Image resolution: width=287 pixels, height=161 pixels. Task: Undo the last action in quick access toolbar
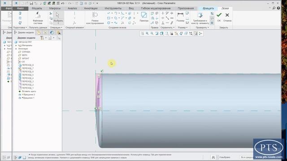coord(63,3)
